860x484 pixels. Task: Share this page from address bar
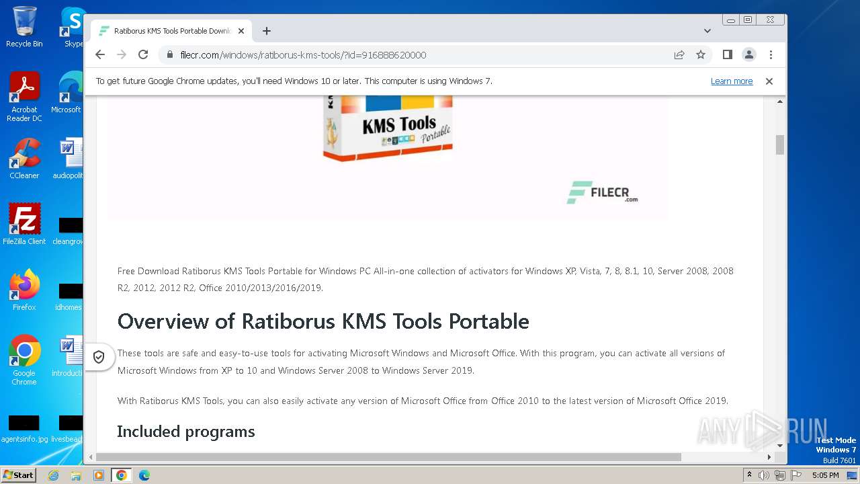679,55
